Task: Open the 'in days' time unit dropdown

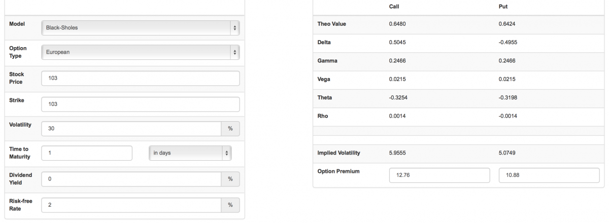Action: pyautogui.click(x=190, y=153)
